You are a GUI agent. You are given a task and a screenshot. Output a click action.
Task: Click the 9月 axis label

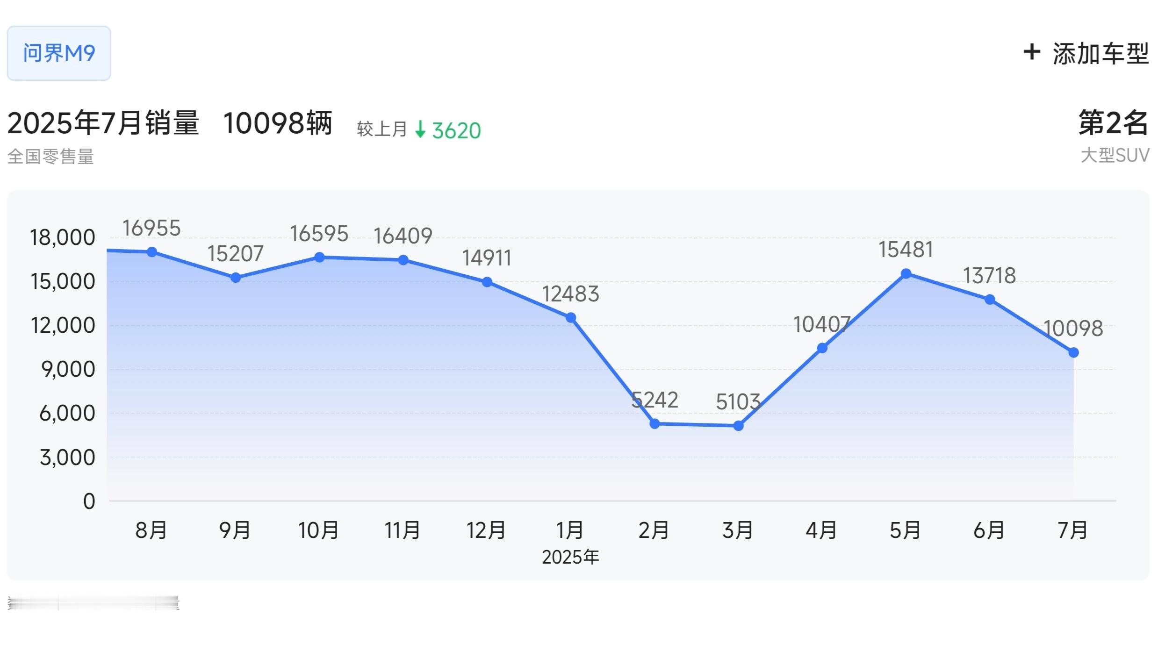click(x=235, y=530)
